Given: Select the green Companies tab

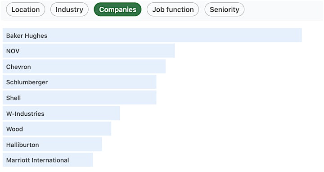Looking at the screenshot, I should pos(117,9).
